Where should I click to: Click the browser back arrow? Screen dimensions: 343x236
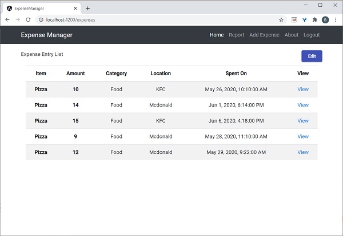coord(7,19)
